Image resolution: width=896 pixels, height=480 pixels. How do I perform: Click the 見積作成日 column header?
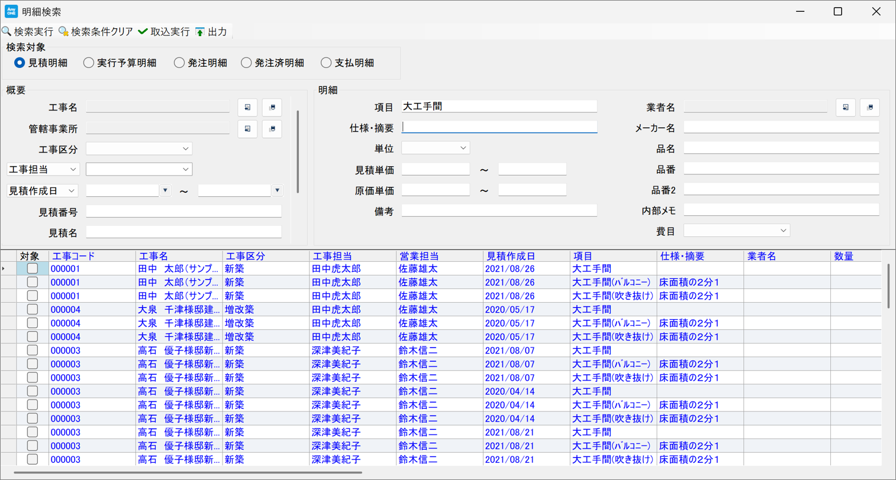[x=510, y=256]
